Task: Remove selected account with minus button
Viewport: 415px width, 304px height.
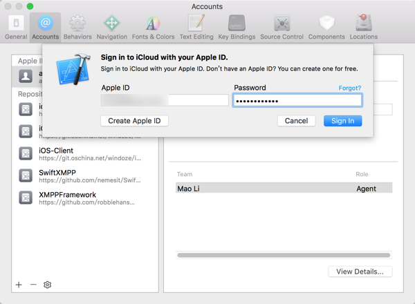Action: 33,285
